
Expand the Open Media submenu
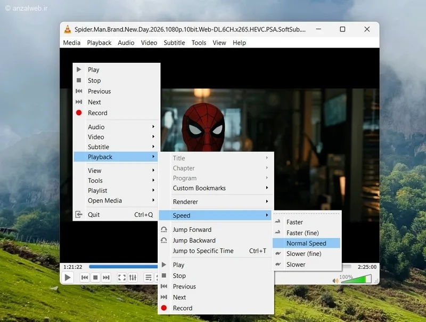(116, 200)
